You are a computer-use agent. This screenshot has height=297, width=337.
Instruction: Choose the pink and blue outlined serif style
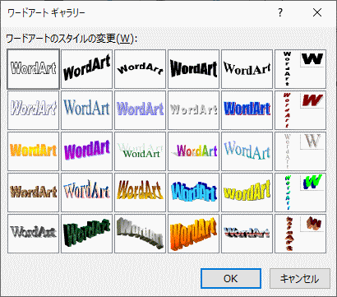[86, 193]
